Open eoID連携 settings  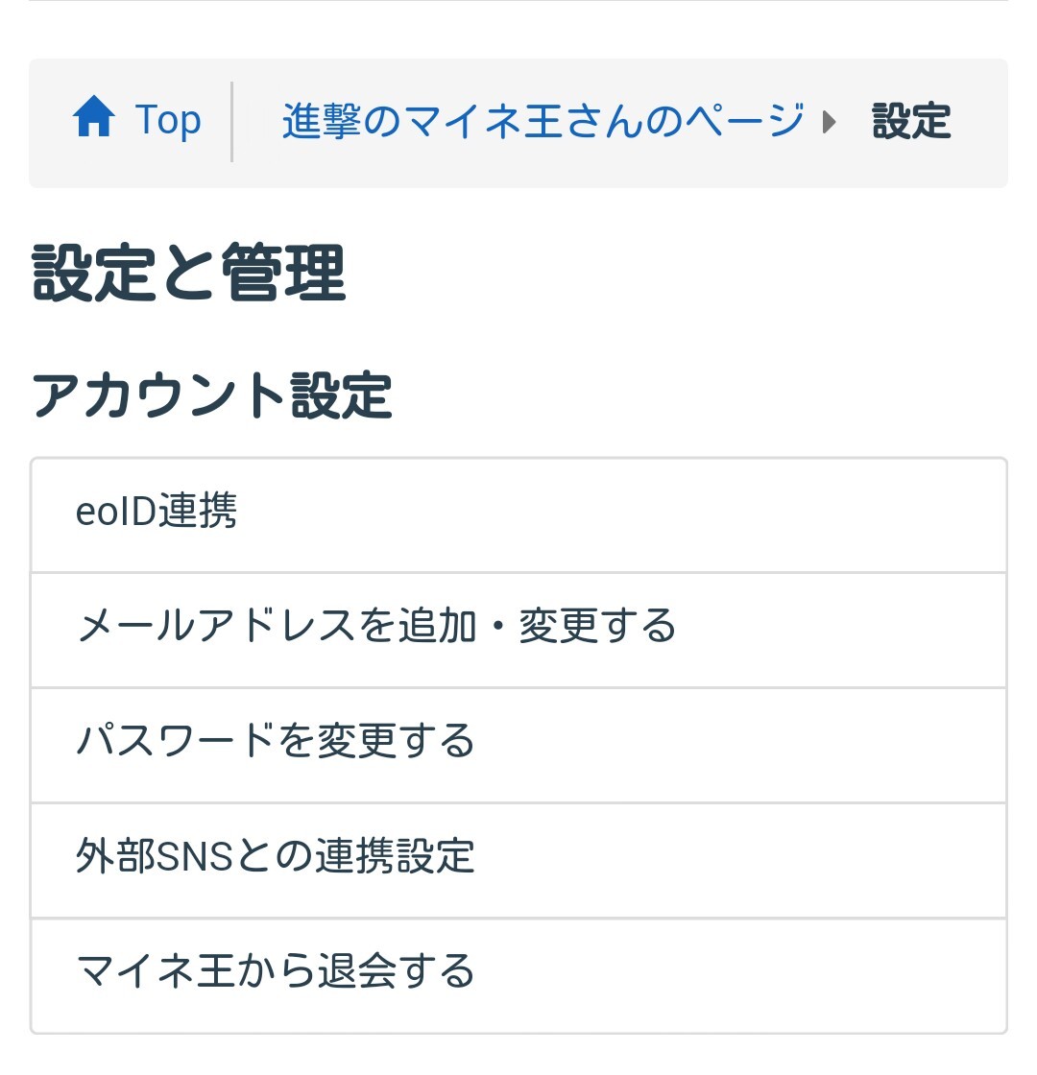coord(518,514)
